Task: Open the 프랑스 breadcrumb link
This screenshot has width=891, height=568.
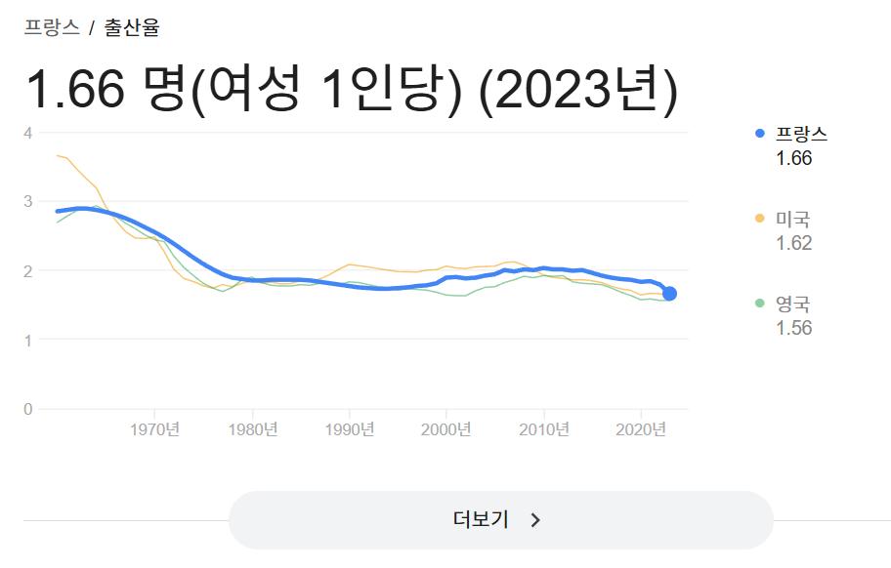Action: click(x=52, y=27)
